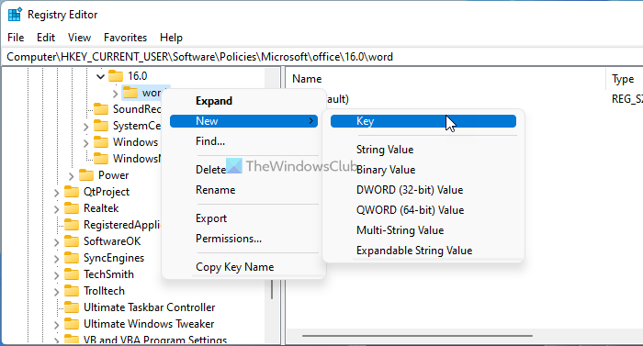Select the SoftwareOK folder icon
Image resolution: width=643 pixels, height=346 pixels.
(x=72, y=241)
